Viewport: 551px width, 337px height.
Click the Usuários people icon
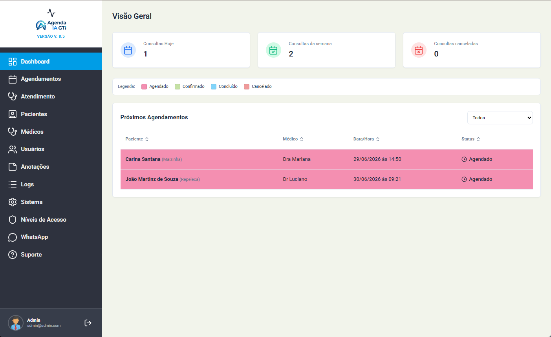pyautogui.click(x=13, y=149)
